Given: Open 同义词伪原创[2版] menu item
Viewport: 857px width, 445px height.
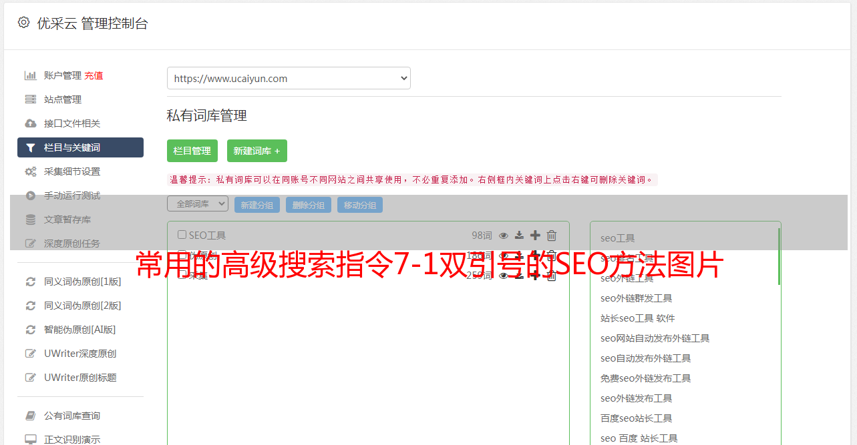Looking at the screenshot, I should click(83, 306).
